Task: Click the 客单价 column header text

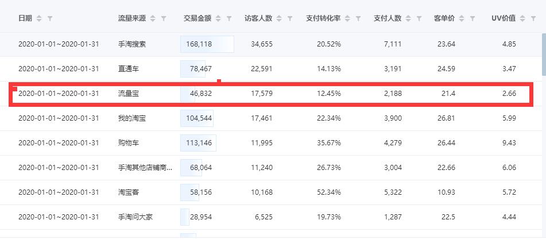Action: tap(444, 18)
